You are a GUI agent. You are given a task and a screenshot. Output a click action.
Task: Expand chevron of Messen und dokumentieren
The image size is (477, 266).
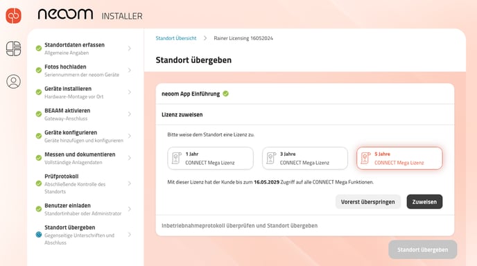(130, 158)
